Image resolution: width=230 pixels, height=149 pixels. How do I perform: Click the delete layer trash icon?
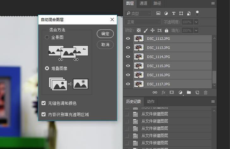[x=206, y=92]
